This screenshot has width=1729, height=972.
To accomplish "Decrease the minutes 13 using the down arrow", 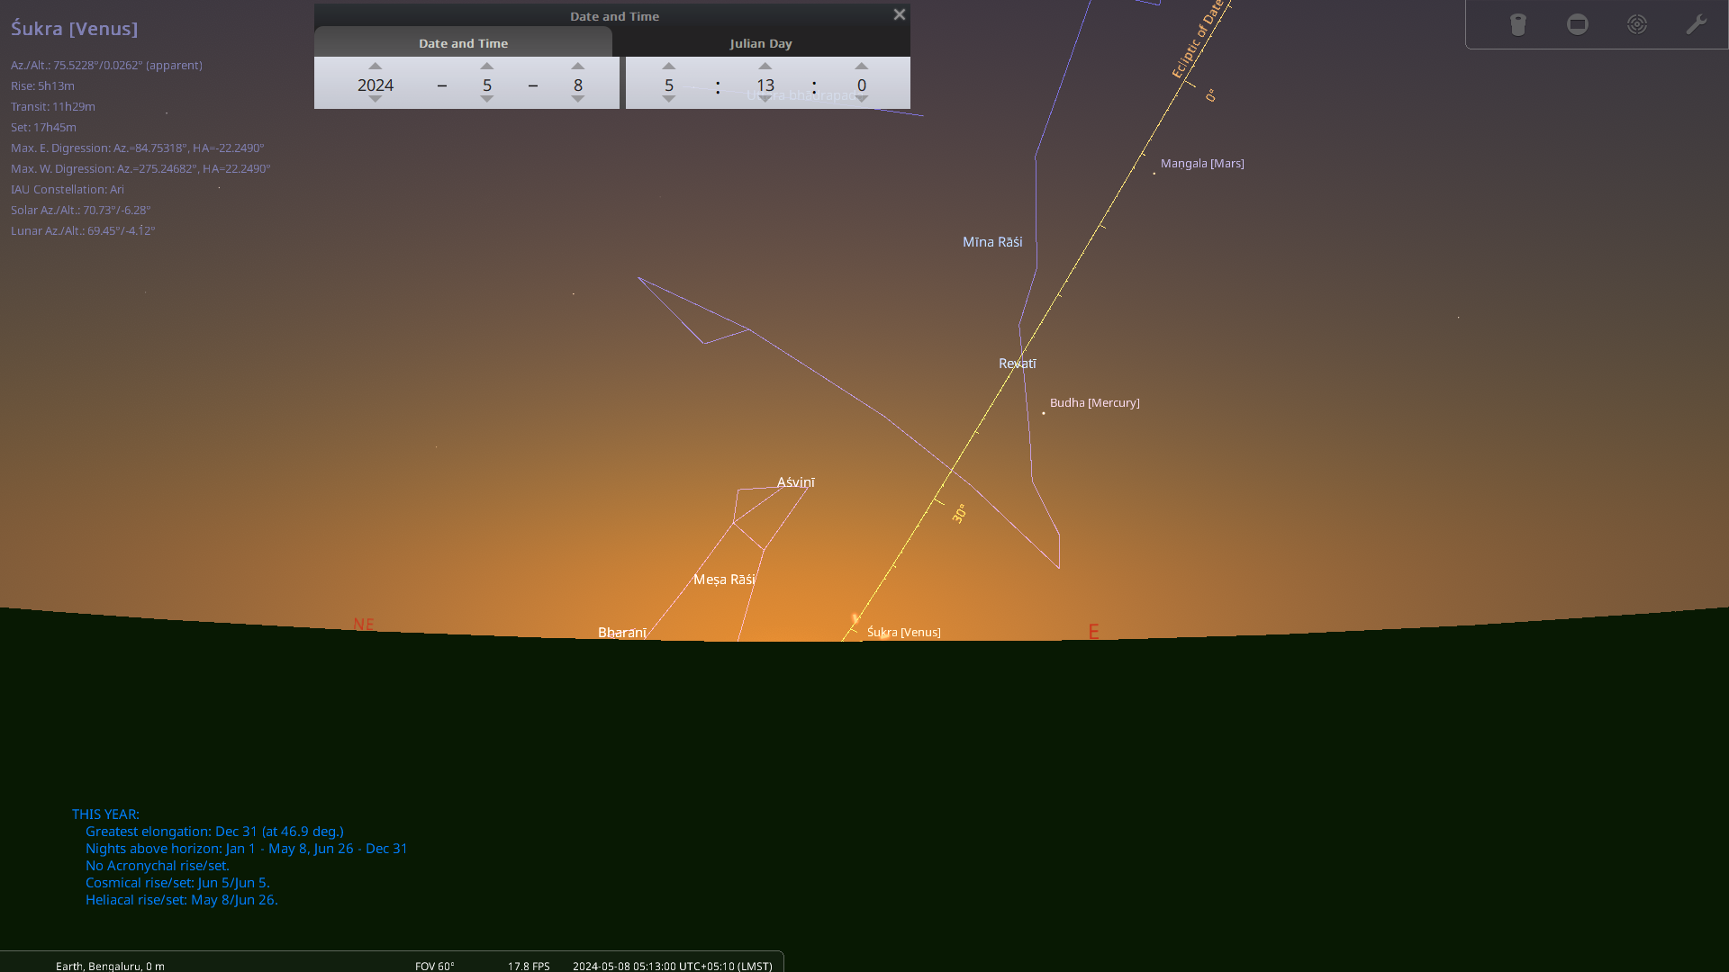I will (765, 101).
